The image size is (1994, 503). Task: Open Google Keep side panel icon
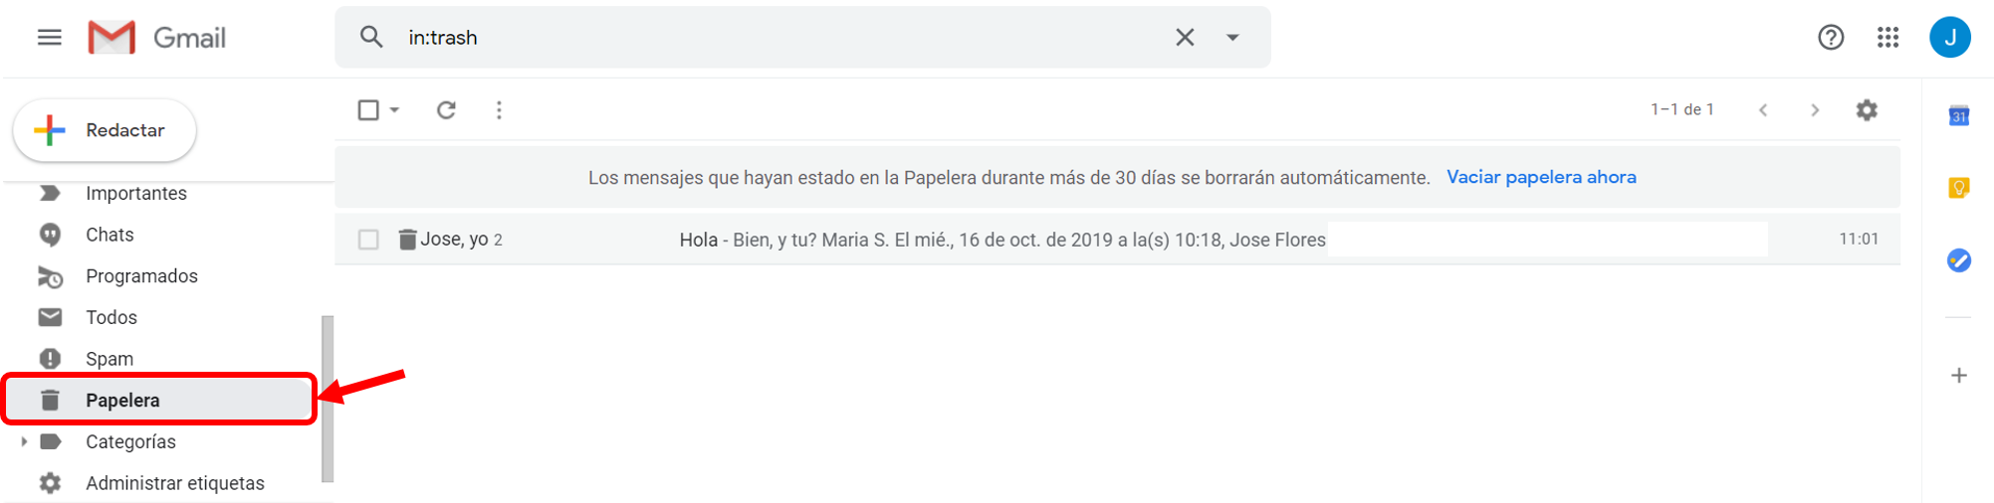[1959, 188]
